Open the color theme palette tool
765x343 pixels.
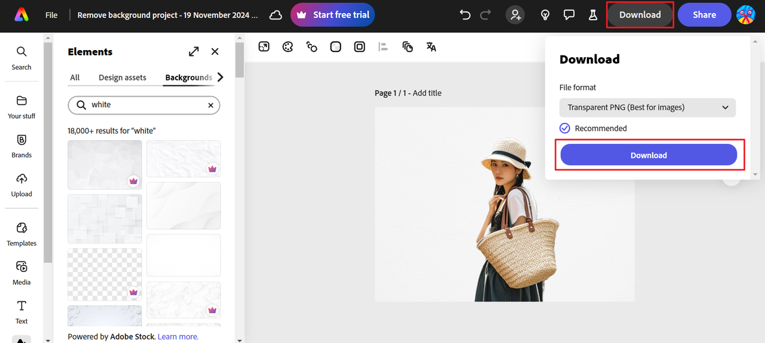(x=287, y=47)
